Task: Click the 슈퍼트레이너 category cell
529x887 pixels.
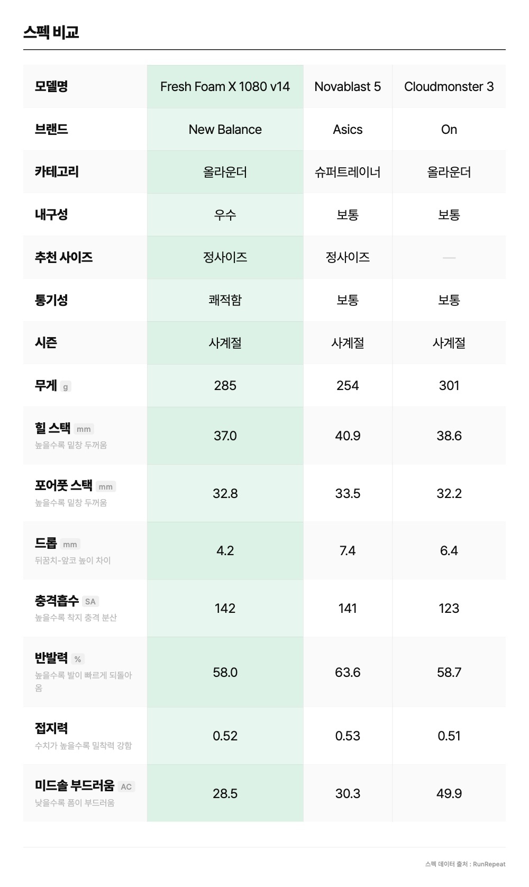Action: coord(348,172)
